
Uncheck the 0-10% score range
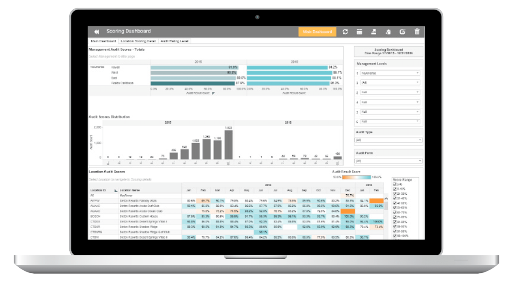394,189
